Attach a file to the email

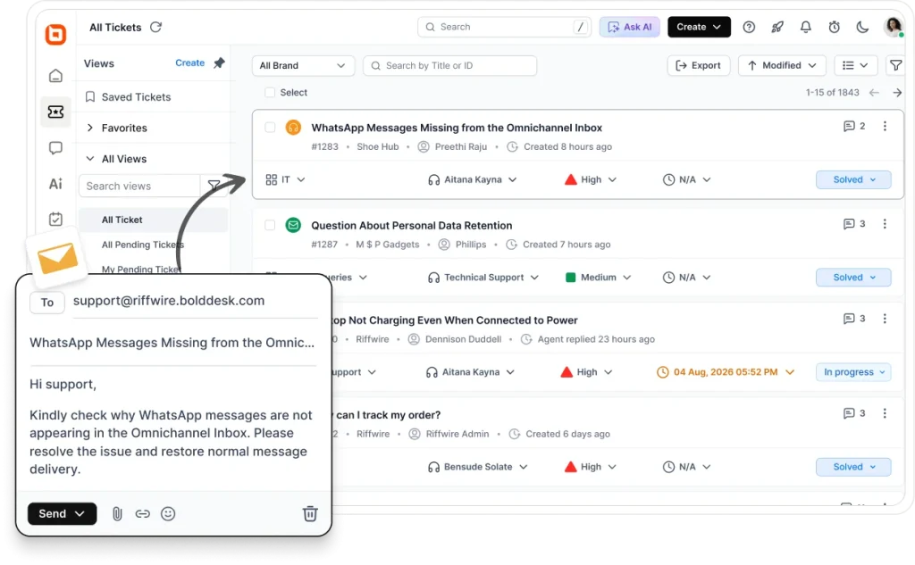117,514
